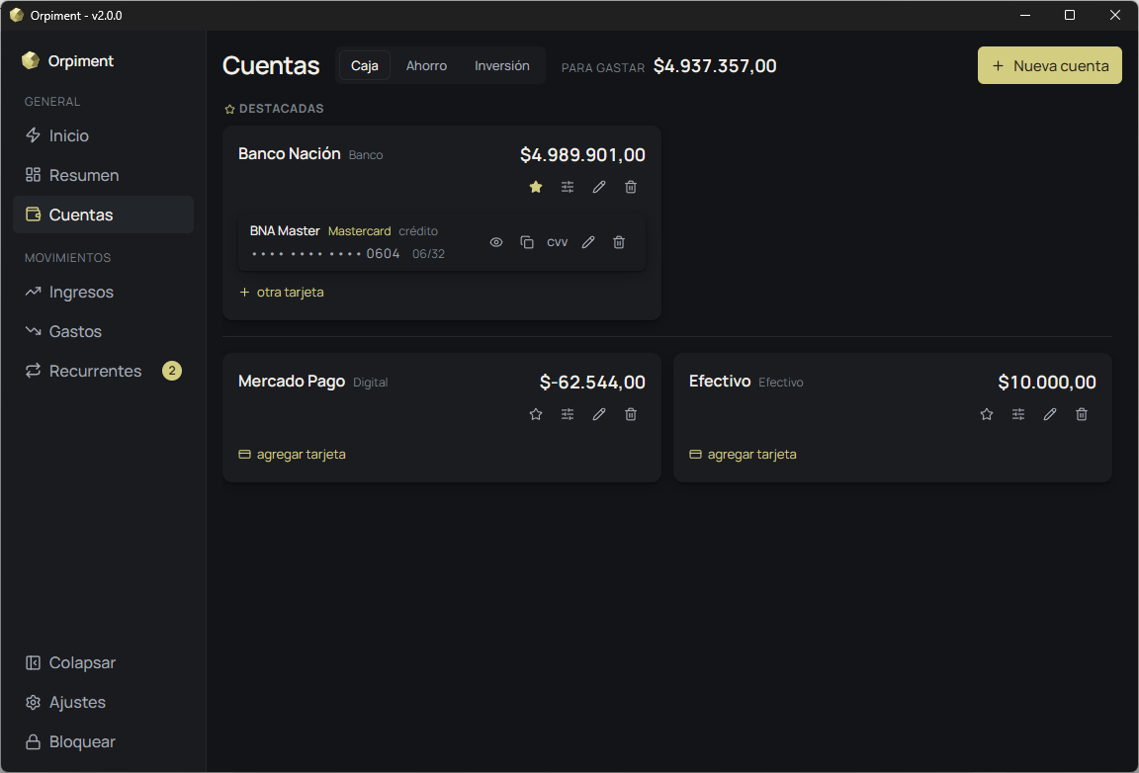Click the Cuentas page heading
1139x773 pixels.
(x=271, y=65)
